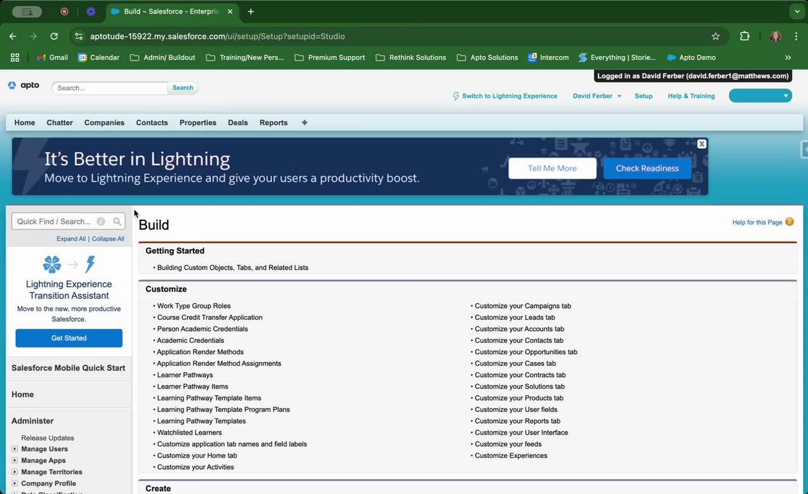This screenshot has height=494, width=808.
Task: Click the Apto logo
Action: click(x=23, y=86)
